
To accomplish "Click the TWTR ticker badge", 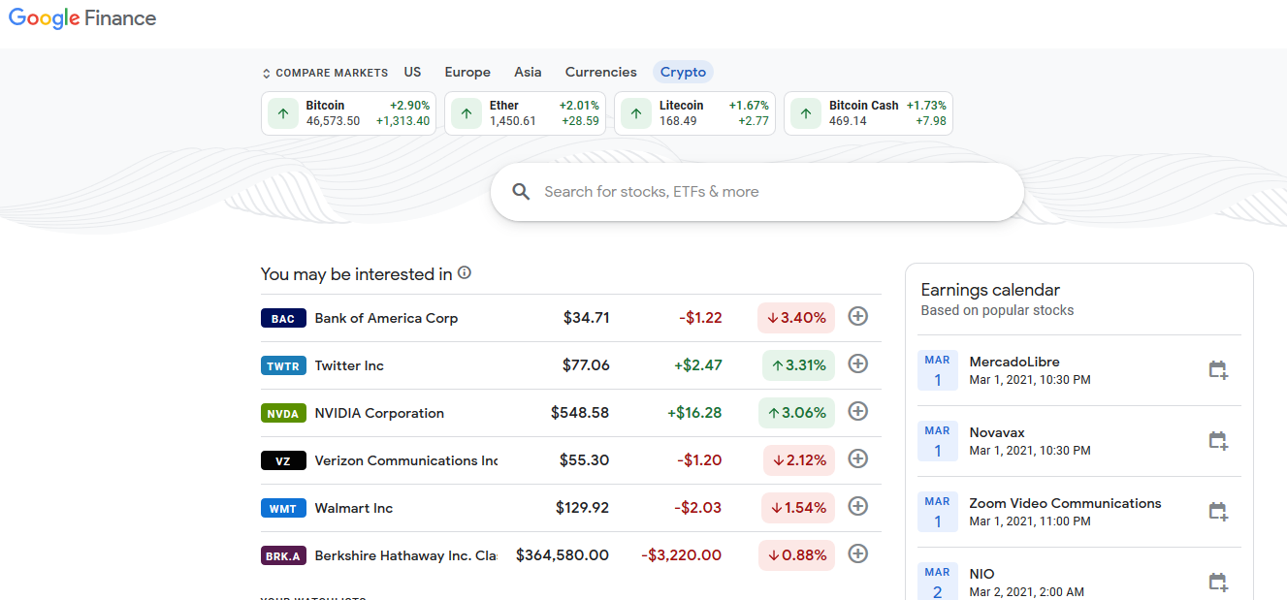I will [x=283, y=365].
